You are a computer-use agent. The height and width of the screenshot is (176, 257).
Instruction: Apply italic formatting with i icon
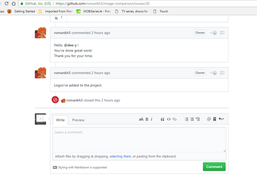coord(152,119)
